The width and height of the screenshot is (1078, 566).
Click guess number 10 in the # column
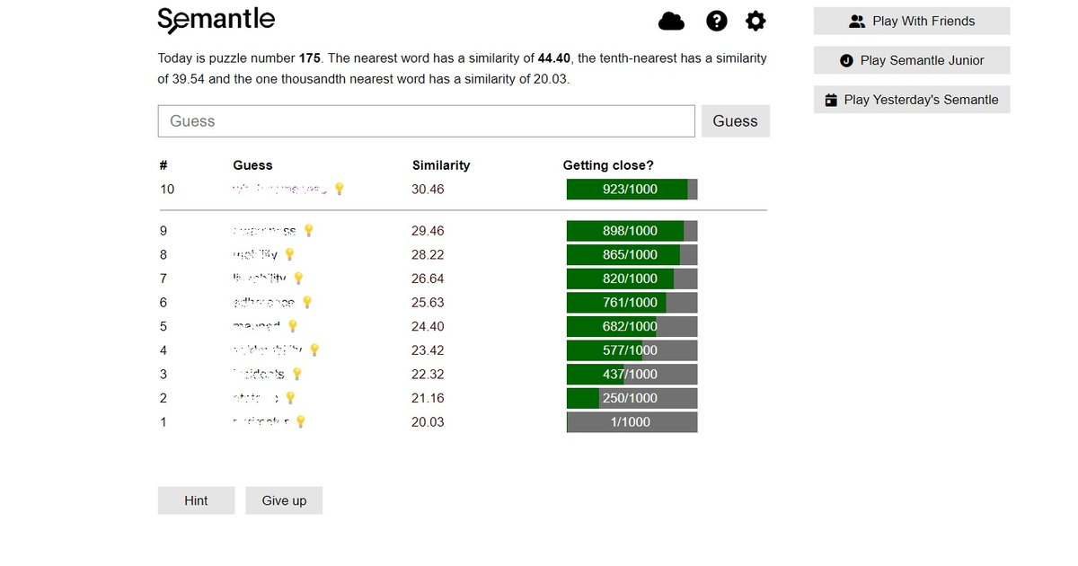pos(167,189)
